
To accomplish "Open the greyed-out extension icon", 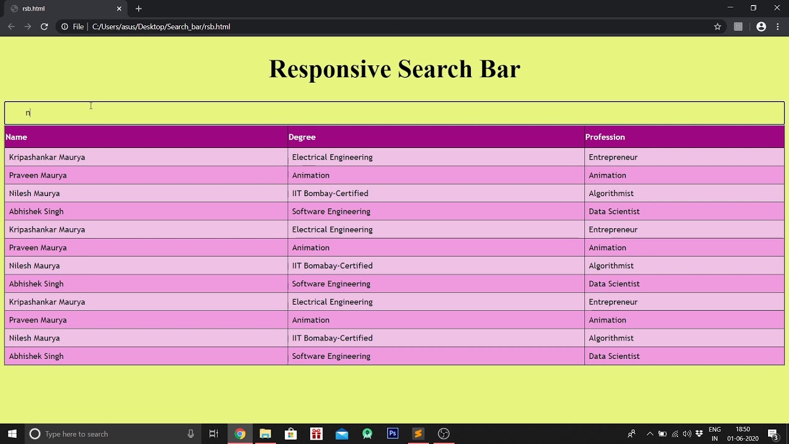I will pos(738,27).
